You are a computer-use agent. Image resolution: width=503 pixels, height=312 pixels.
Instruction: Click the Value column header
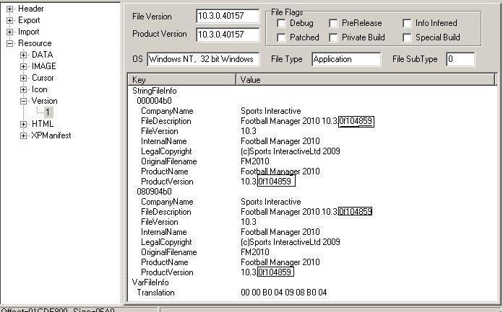click(x=365, y=80)
